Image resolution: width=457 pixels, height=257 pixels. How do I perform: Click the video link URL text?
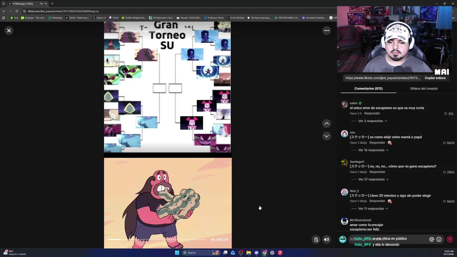pyautogui.click(x=382, y=78)
